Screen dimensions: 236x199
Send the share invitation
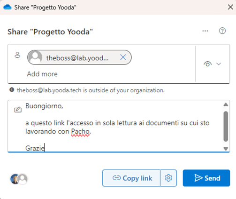[206, 178]
